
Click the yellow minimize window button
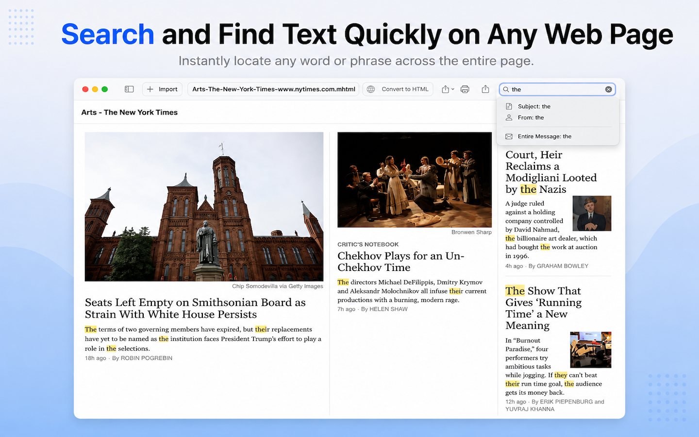pos(95,89)
